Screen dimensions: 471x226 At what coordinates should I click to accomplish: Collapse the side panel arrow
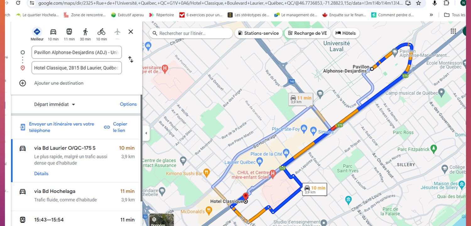pyautogui.click(x=146, y=133)
